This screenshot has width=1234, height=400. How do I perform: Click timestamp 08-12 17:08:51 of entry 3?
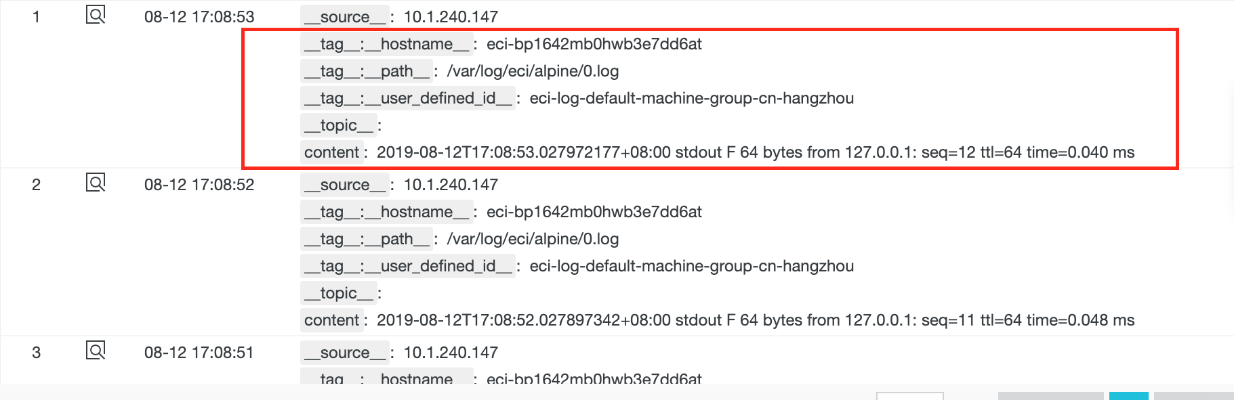pyautogui.click(x=199, y=353)
